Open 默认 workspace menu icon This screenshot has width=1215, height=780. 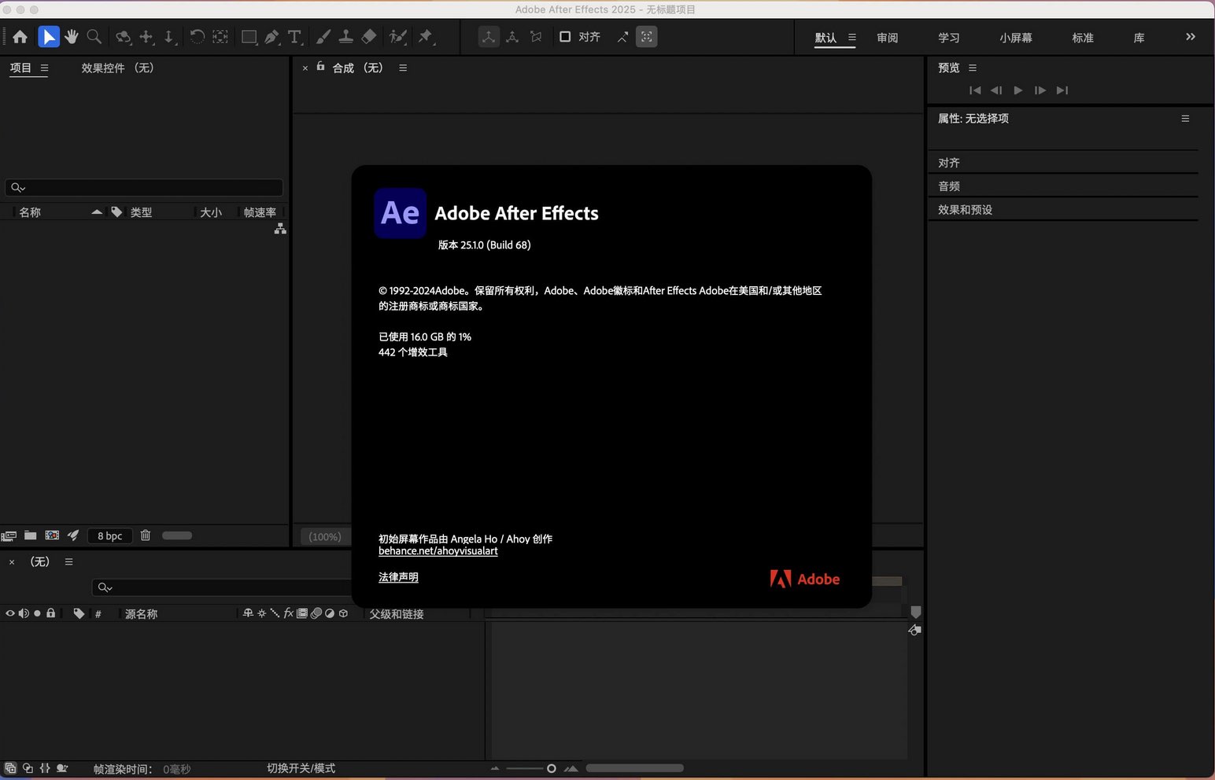pyautogui.click(x=851, y=37)
